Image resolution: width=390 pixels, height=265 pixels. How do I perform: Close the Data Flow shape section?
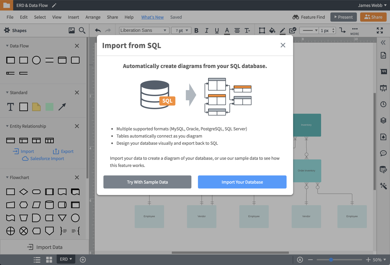[x=77, y=46]
